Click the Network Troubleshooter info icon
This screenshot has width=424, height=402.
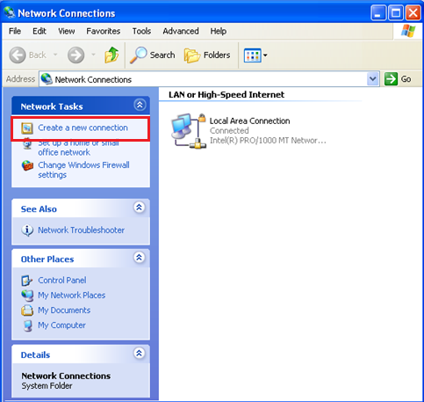(27, 230)
